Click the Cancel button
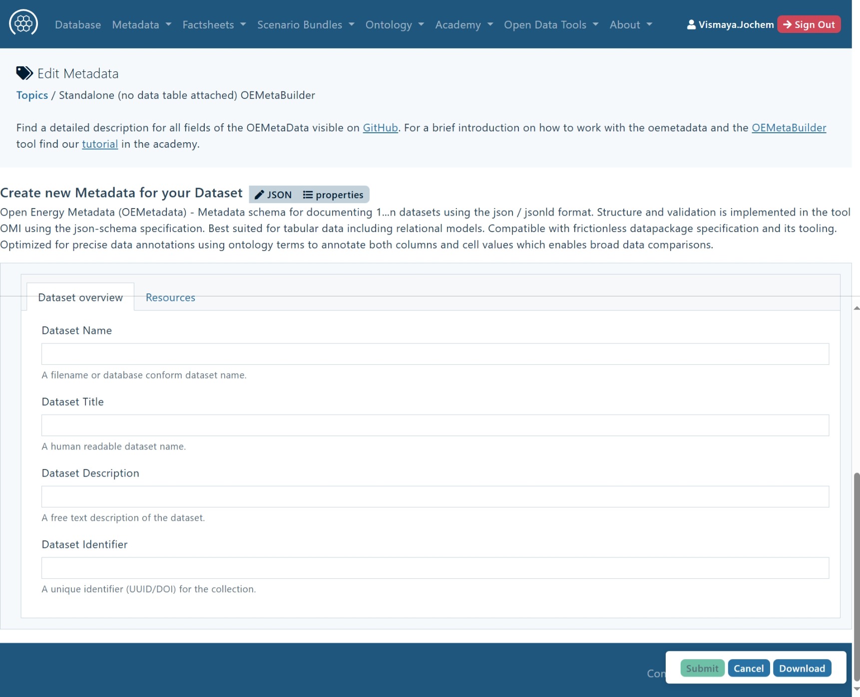Image resolution: width=860 pixels, height=697 pixels. 748,668
